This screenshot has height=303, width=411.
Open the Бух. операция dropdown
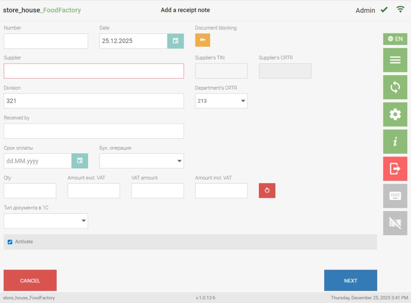(142, 161)
